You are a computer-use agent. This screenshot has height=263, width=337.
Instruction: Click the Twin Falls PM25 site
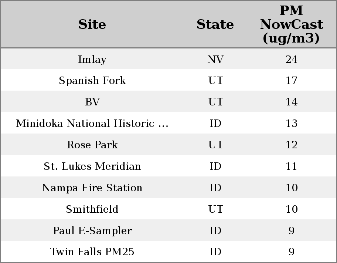(92, 252)
